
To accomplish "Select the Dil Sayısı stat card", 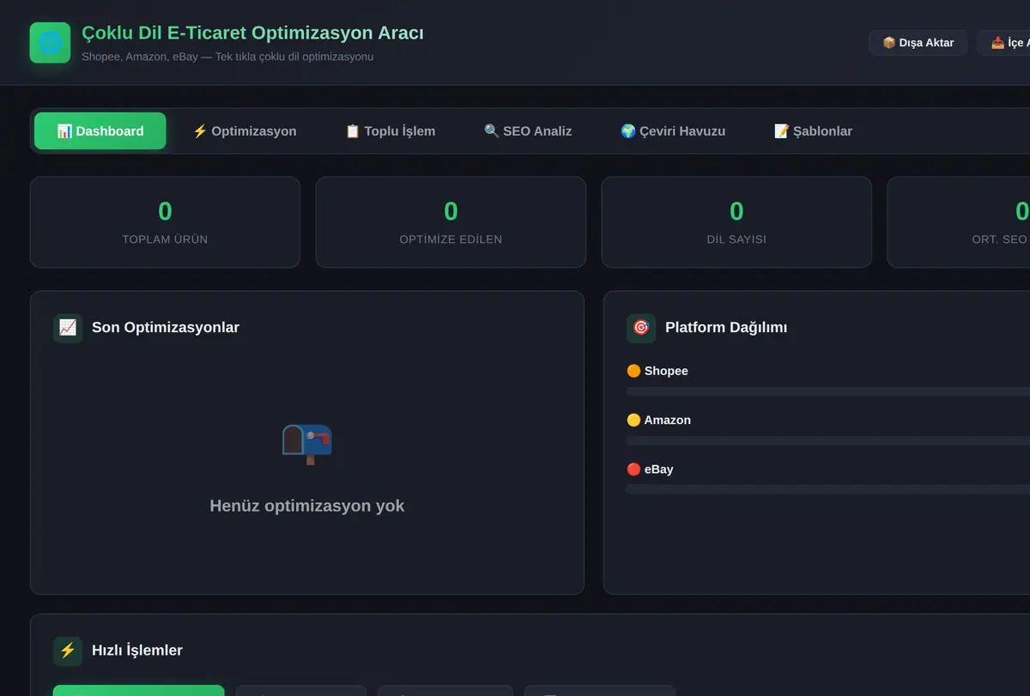I will tap(736, 222).
